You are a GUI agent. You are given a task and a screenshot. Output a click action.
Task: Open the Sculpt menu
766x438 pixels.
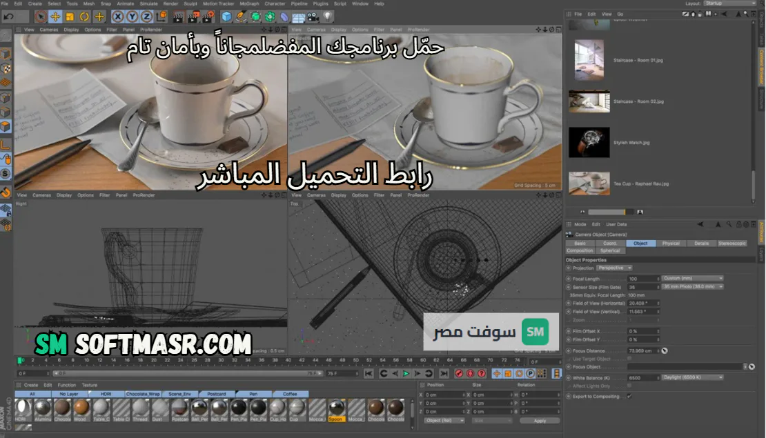190,3
